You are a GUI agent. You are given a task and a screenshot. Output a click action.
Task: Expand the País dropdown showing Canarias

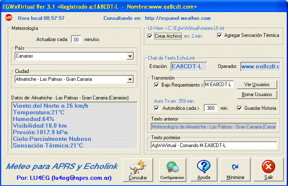(x=130, y=56)
